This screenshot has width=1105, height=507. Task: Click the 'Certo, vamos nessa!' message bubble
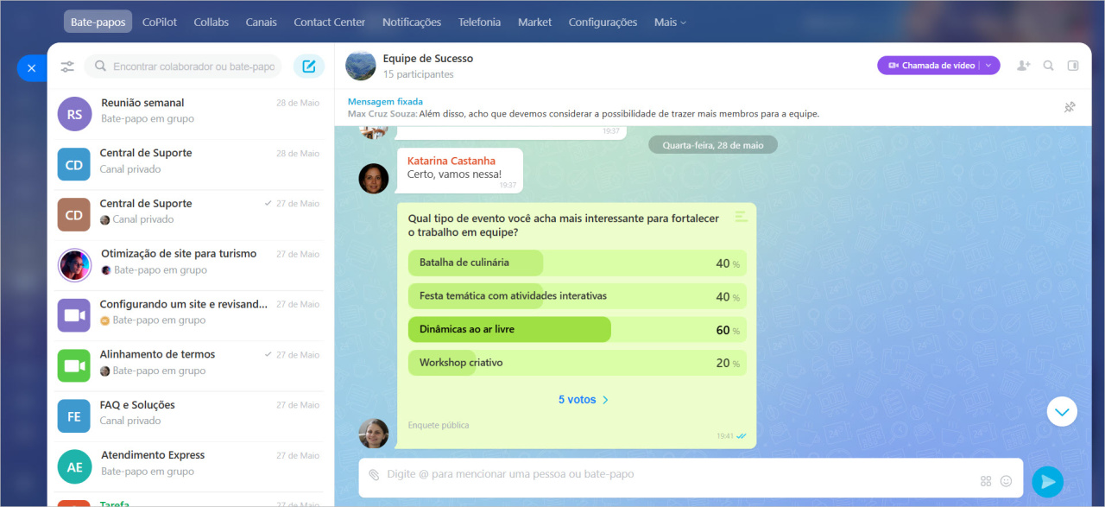(459, 170)
